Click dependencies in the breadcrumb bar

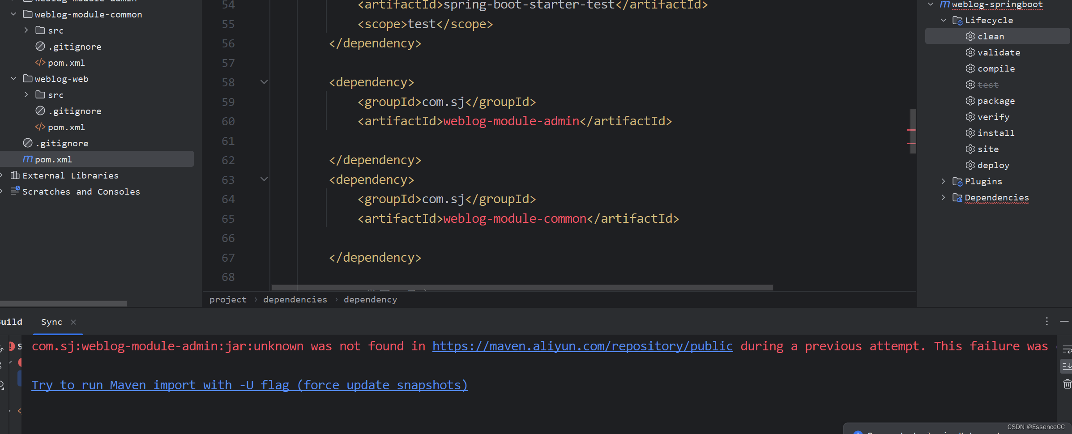[295, 299]
